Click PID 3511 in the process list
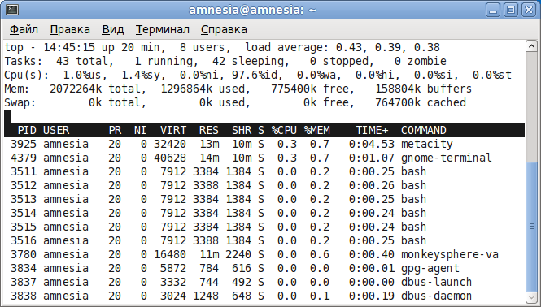The width and height of the screenshot is (541, 307). click(24, 171)
